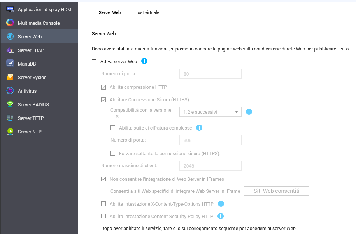Toggle Abilita compressione HTTP checkbox
This screenshot has width=356, height=234.
pyautogui.click(x=103, y=87)
